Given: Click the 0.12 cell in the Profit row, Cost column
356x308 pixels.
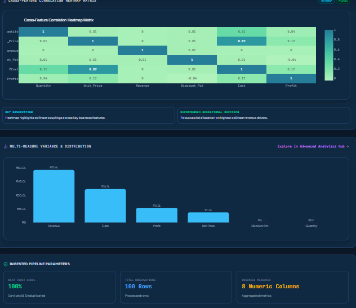Looking at the screenshot, I should click(x=242, y=78).
